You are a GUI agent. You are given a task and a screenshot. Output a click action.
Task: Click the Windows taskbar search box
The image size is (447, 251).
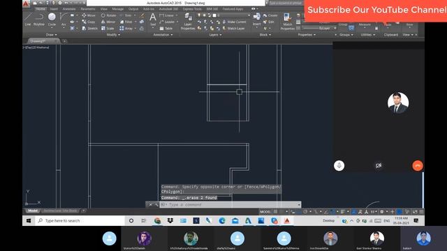80,220
